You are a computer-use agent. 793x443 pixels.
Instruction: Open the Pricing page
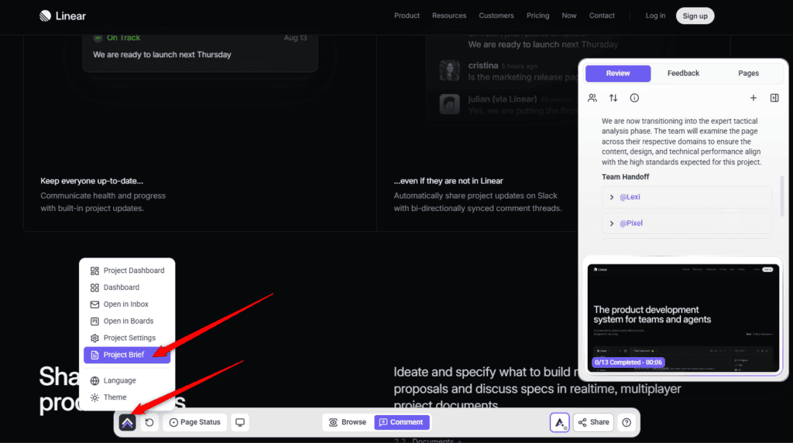(x=537, y=15)
